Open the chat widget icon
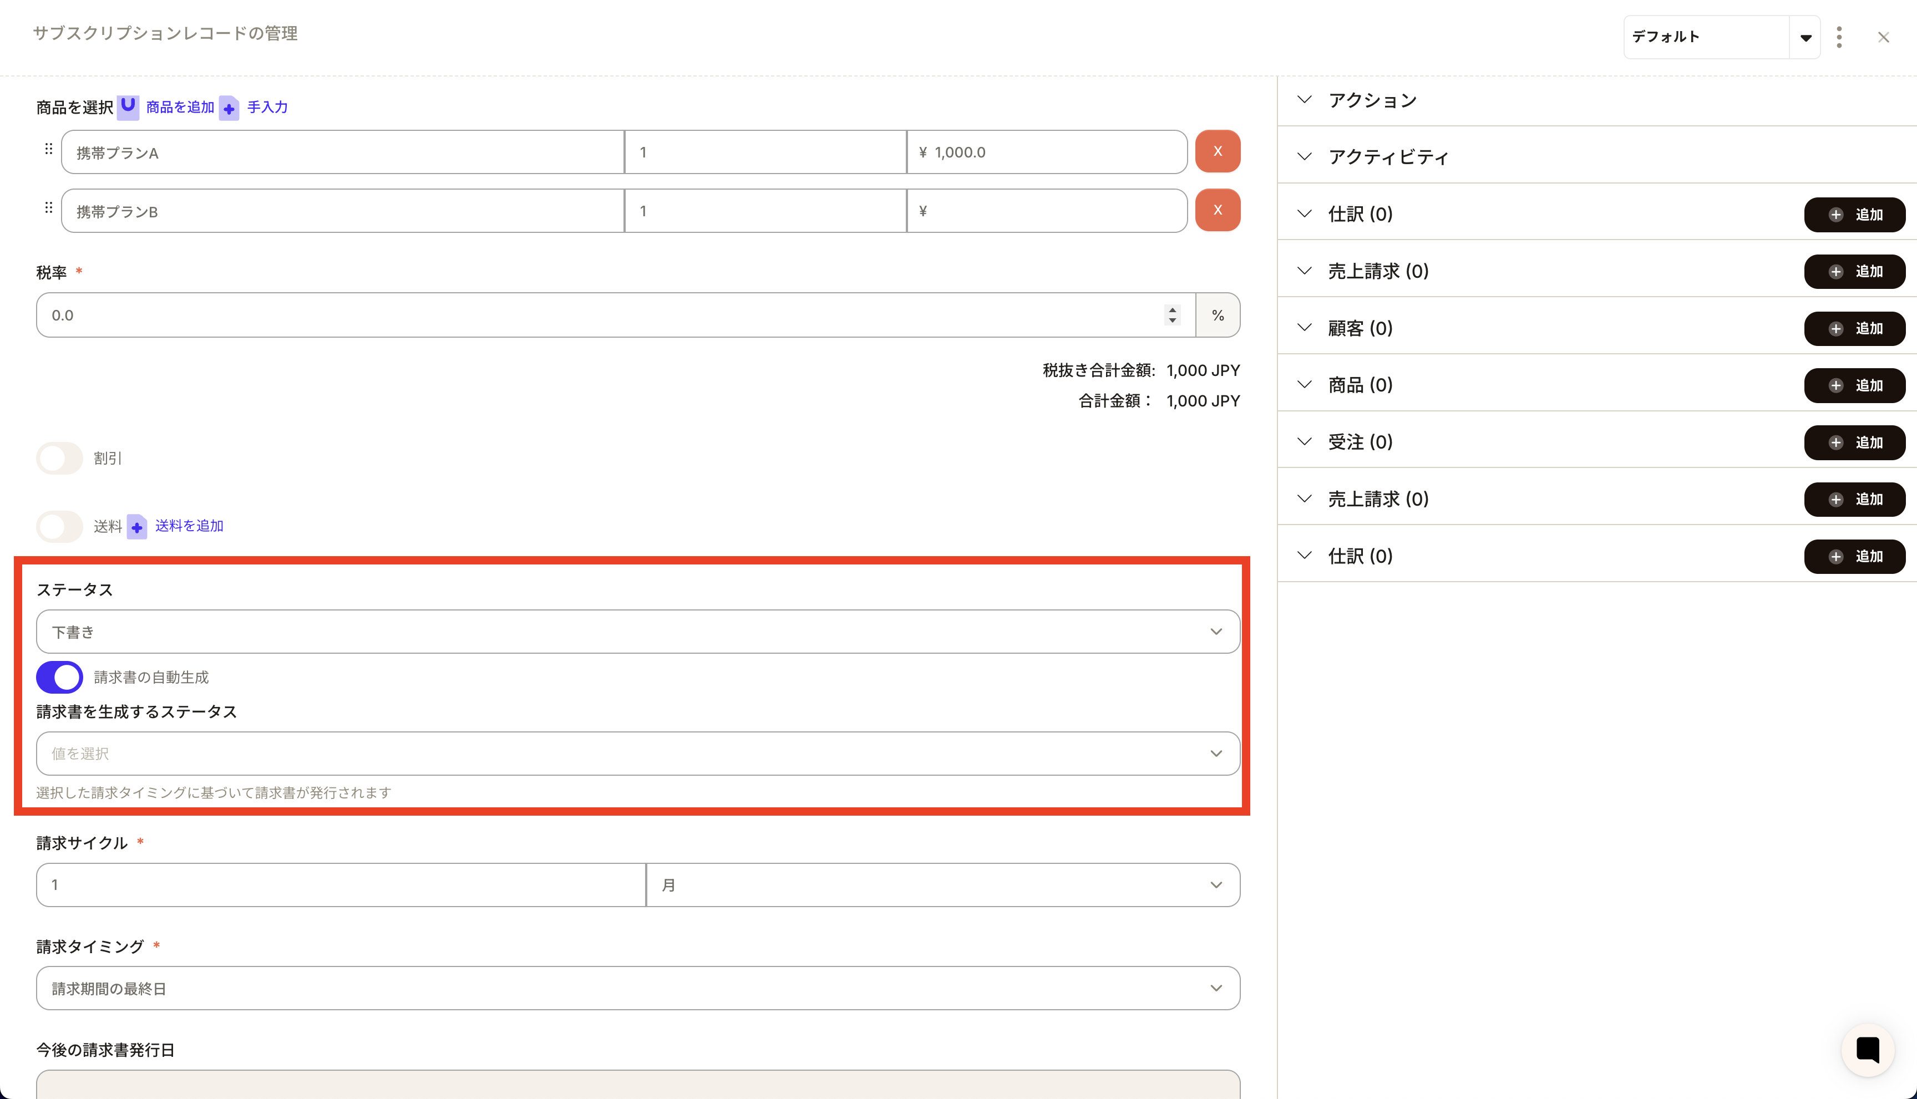The image size is (1917, 1099). (x=1867, y=1049)
